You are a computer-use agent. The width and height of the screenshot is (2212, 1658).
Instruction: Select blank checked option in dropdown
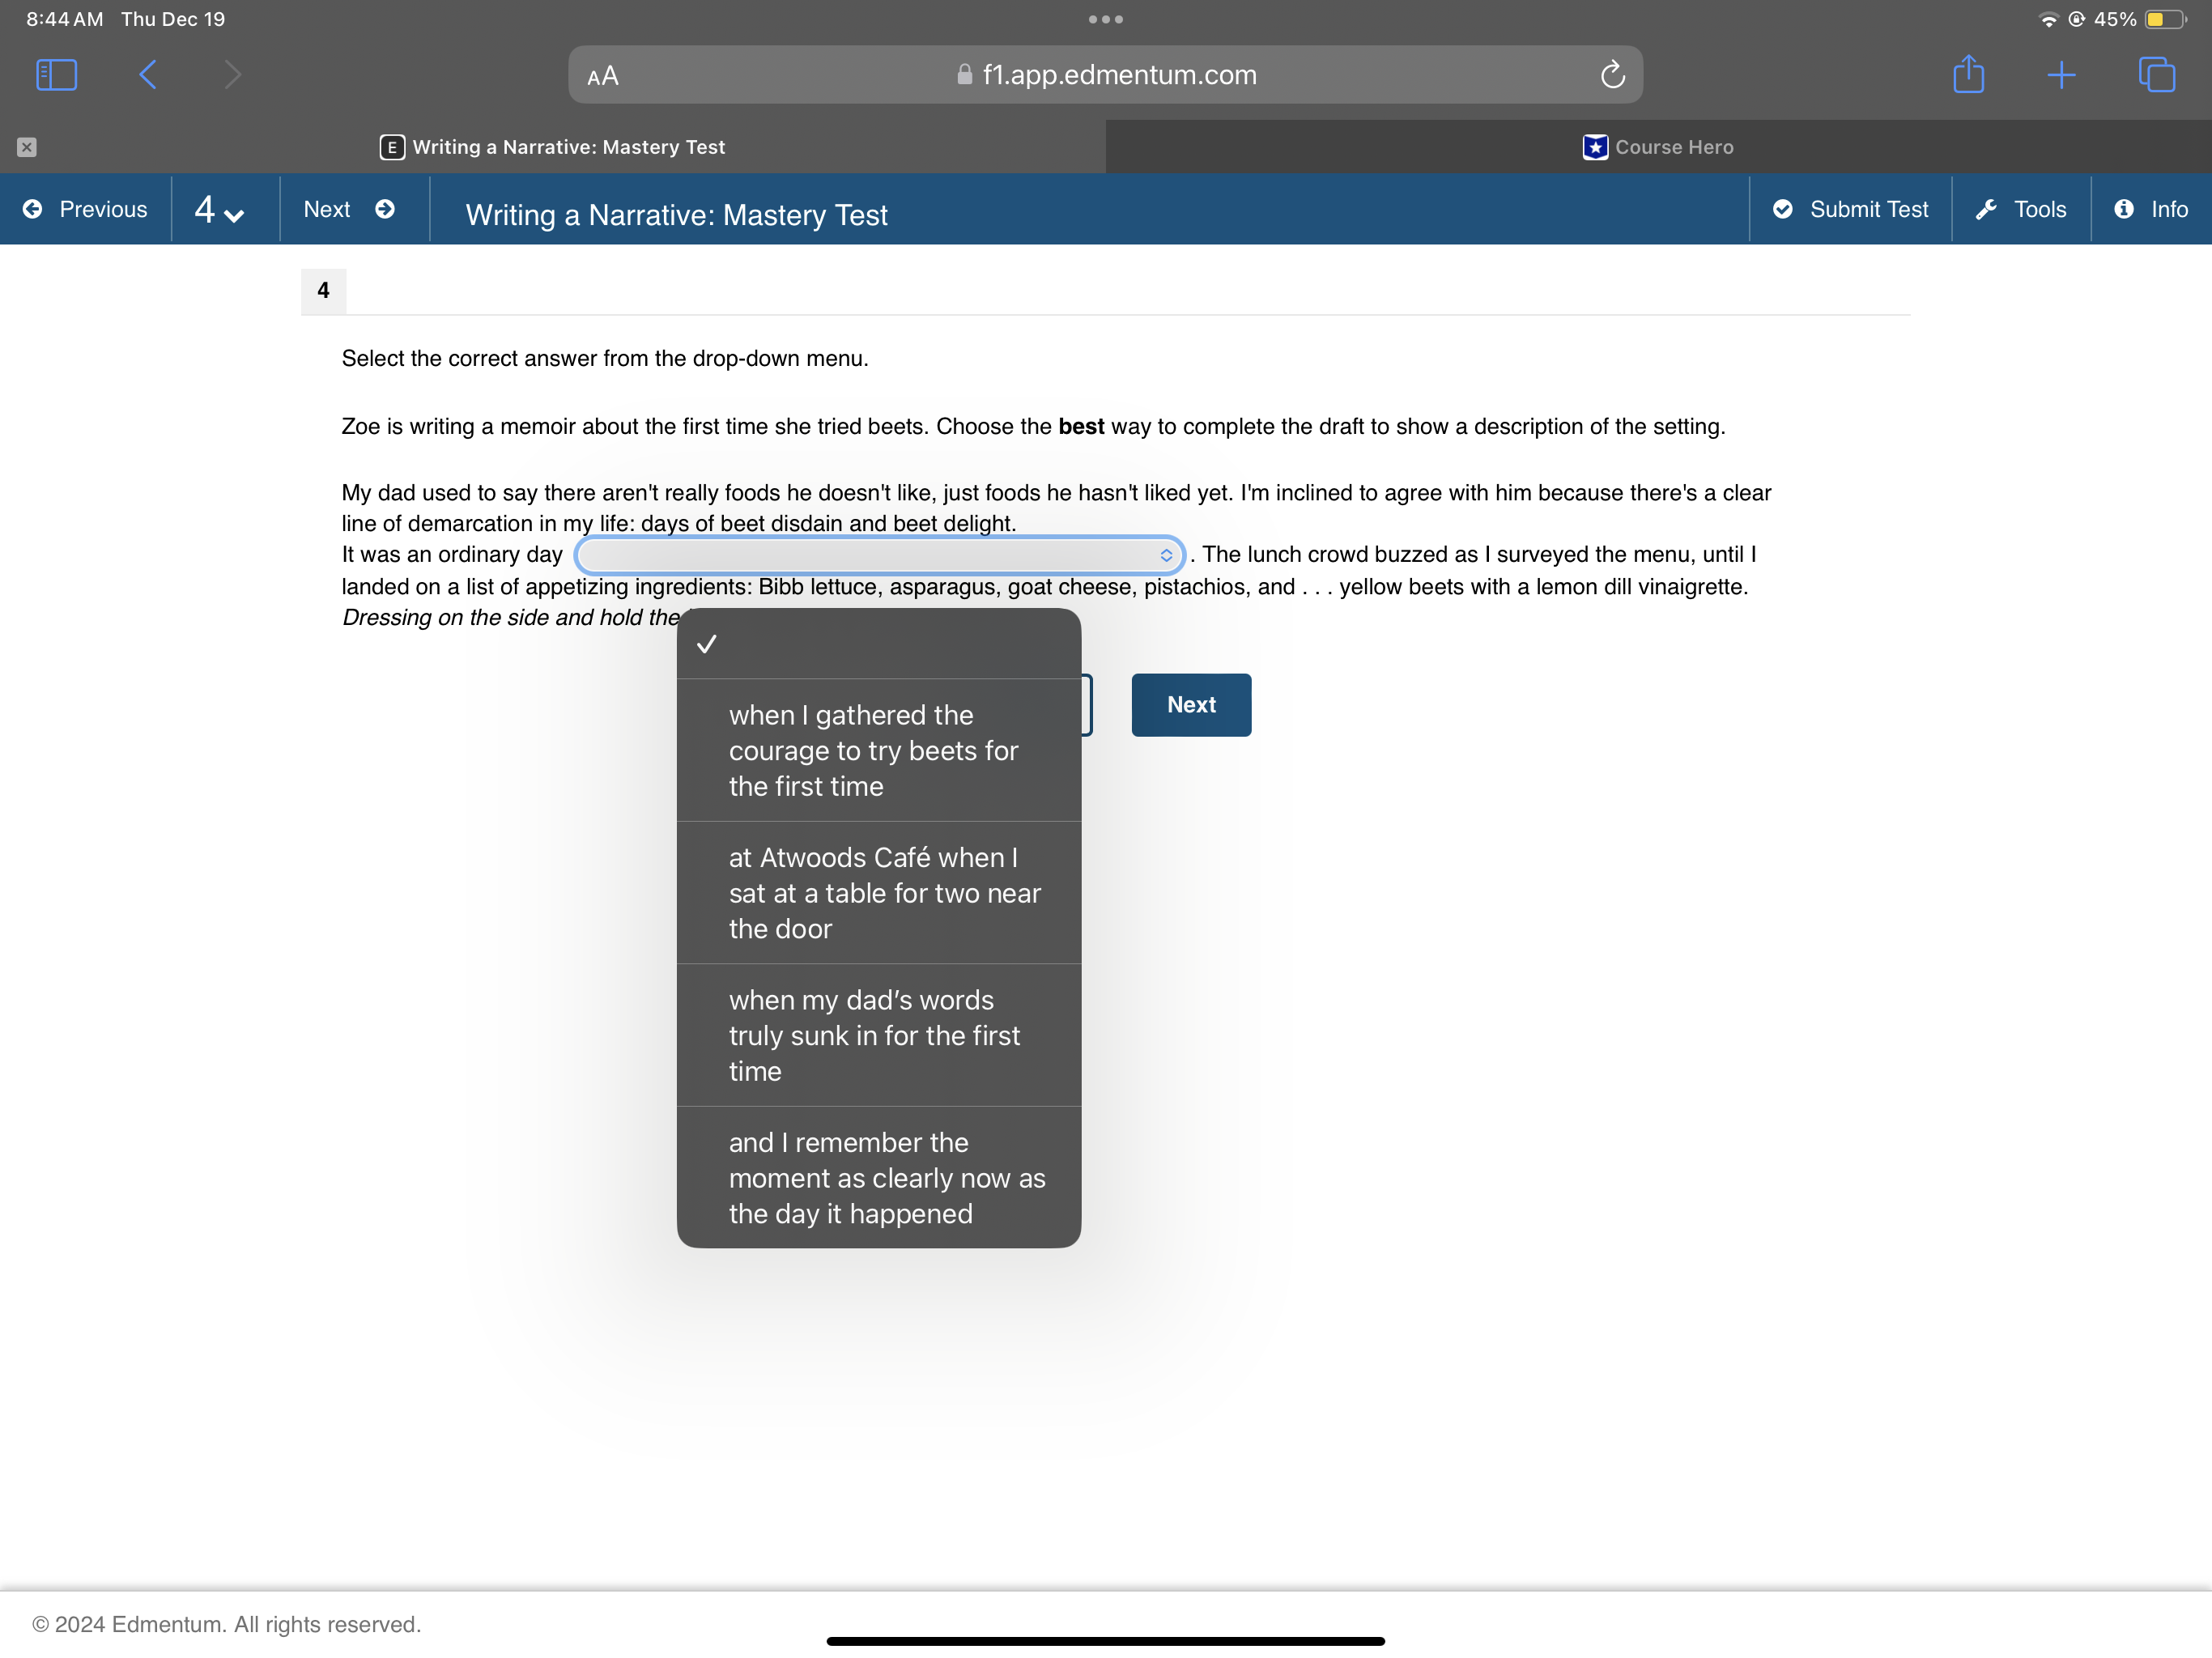tap(878, 644)
